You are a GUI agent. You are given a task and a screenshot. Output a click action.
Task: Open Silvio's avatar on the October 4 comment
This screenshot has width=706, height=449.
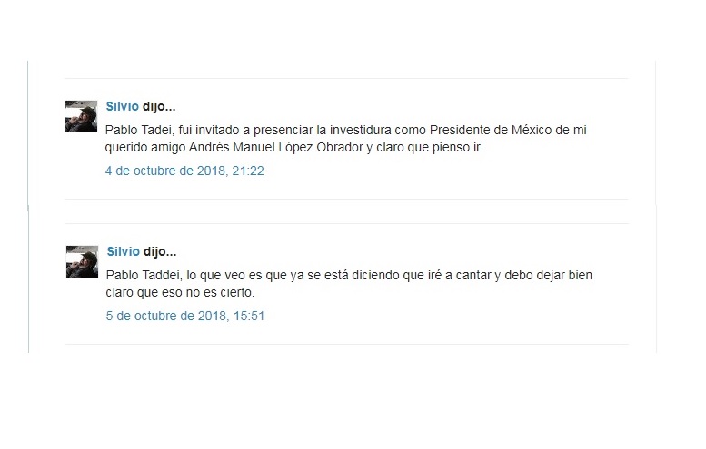point(81,116)
